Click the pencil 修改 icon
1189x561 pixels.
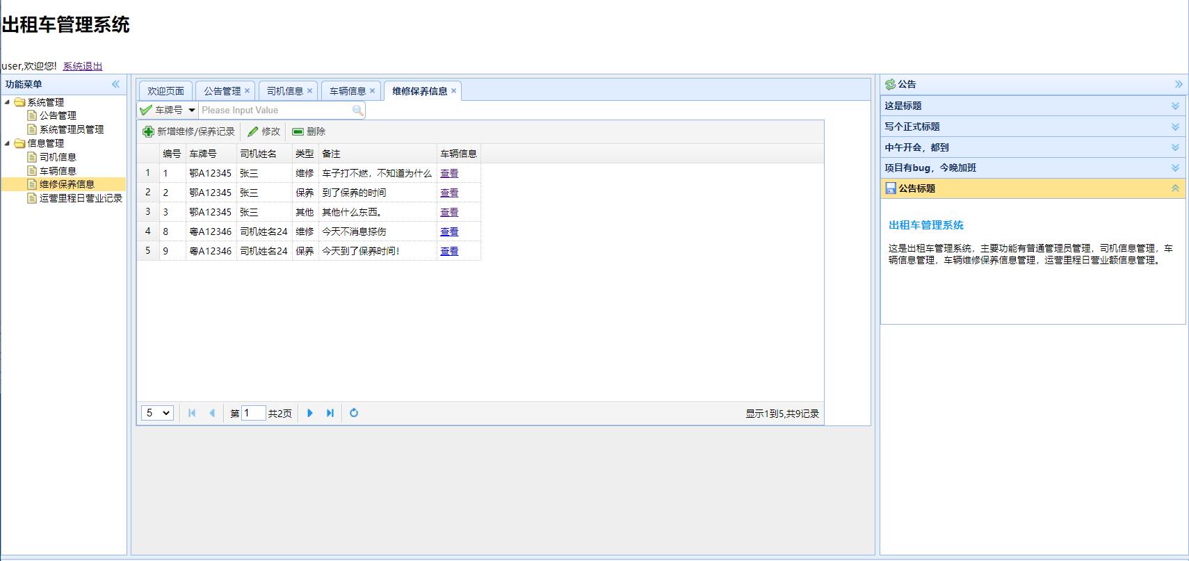coord(253,131)
